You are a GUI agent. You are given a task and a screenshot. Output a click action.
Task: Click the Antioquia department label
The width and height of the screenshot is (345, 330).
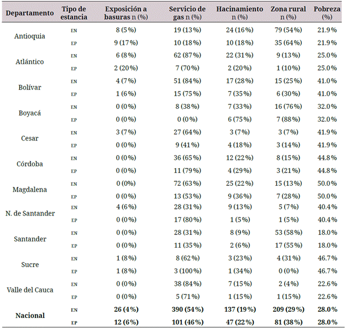31,36
